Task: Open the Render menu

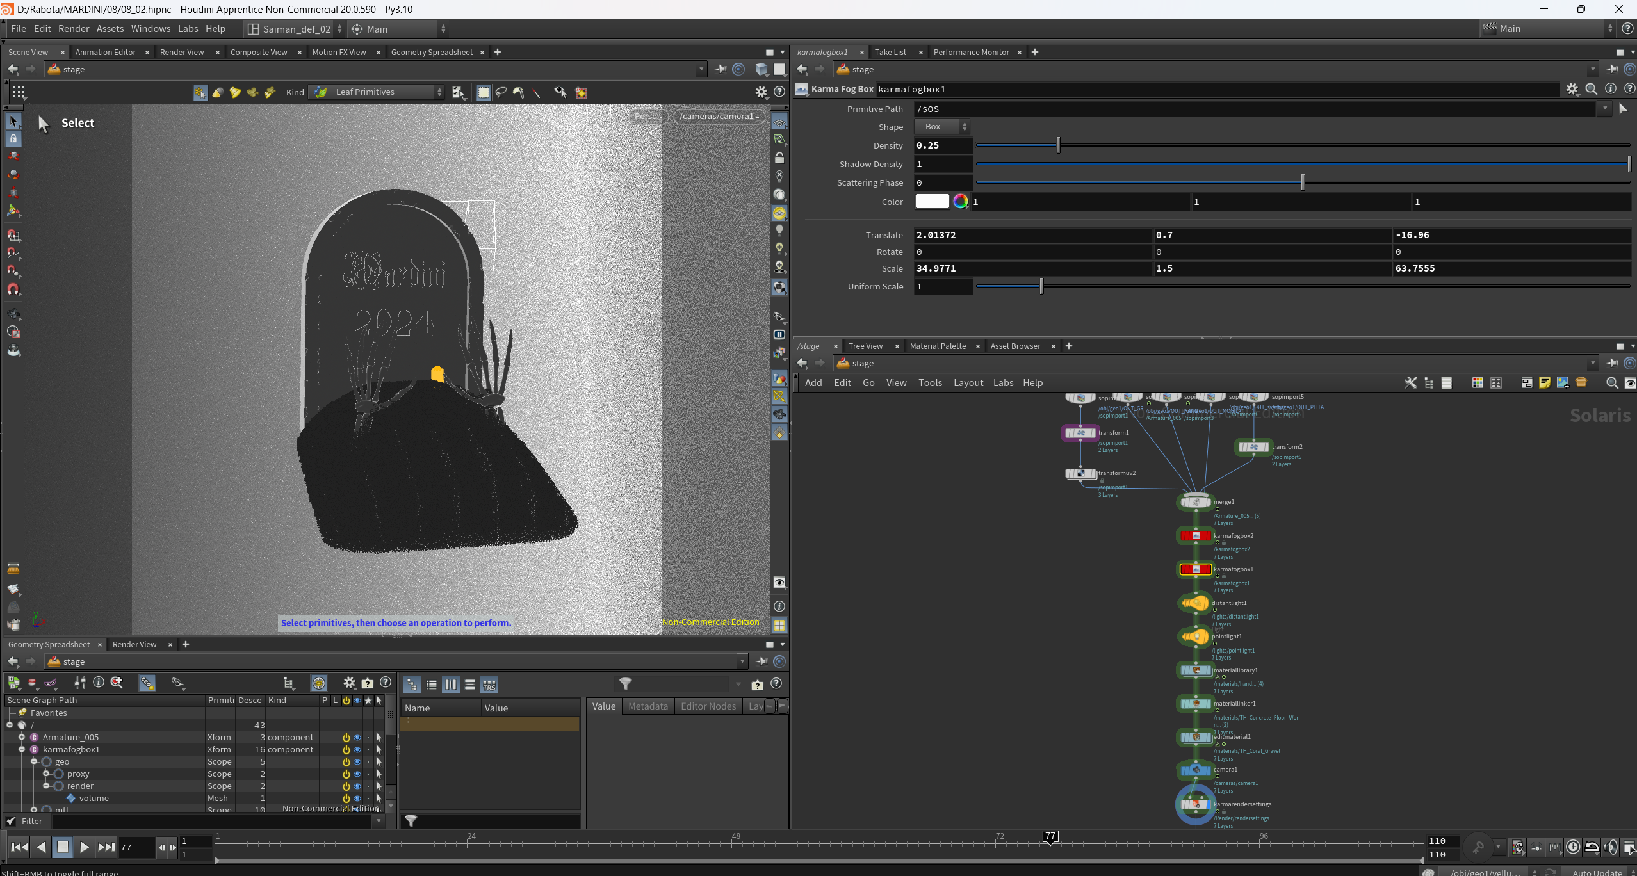Action: [74, 29]
